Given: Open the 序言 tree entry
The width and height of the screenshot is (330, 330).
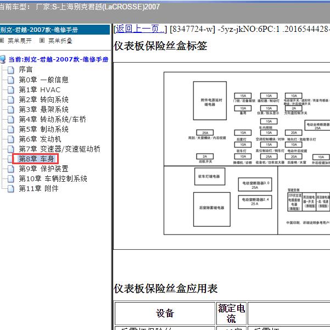Looking at the screenshot, I should tap(26, 69).
